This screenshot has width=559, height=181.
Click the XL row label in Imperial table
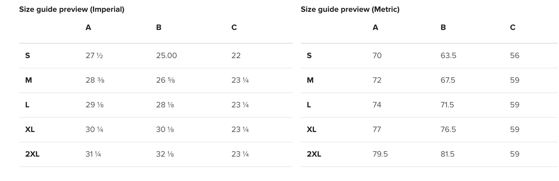(30, 130)
